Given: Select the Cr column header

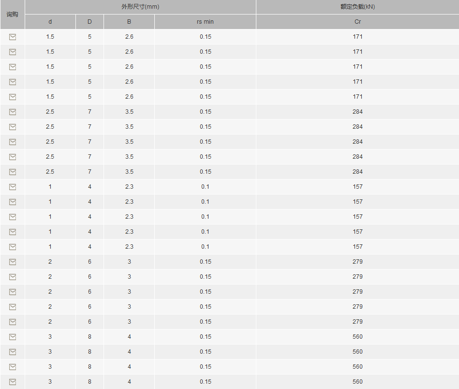Looking at the screenshot, I should [x=357, y=22].
